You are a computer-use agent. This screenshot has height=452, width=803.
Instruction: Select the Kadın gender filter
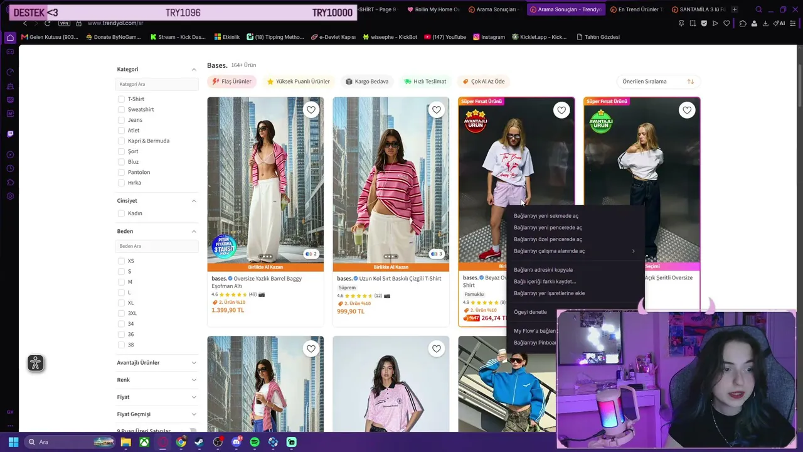[121, 213]
